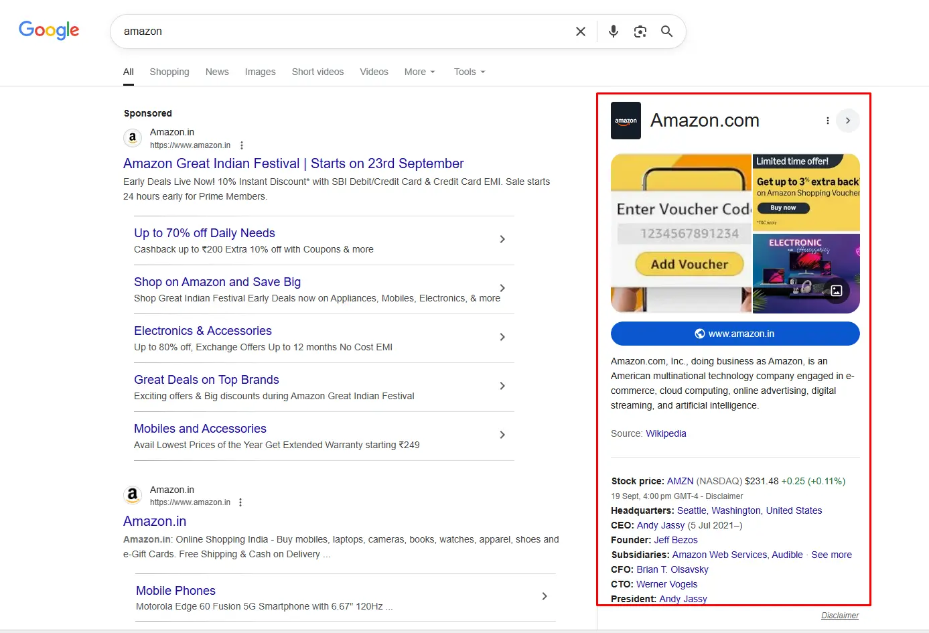Open three-dot menu of organic Amazon.in result

tap(240, 502)
